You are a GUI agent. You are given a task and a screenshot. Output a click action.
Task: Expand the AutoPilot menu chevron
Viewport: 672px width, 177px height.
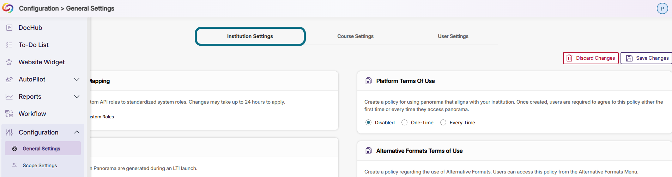click(x=77, y=79)
